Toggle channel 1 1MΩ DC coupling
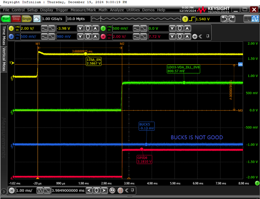260x199 pixels. click(17, 28)
